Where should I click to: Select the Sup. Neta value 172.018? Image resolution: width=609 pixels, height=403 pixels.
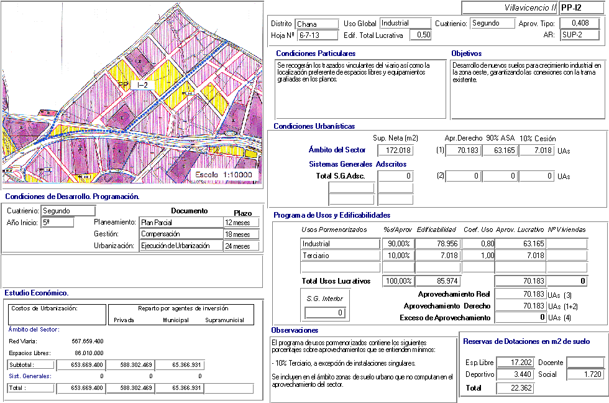click(395, 151)
